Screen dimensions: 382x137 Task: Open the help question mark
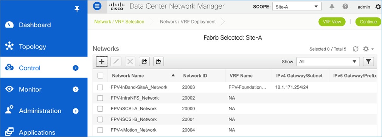coord(345,6)
